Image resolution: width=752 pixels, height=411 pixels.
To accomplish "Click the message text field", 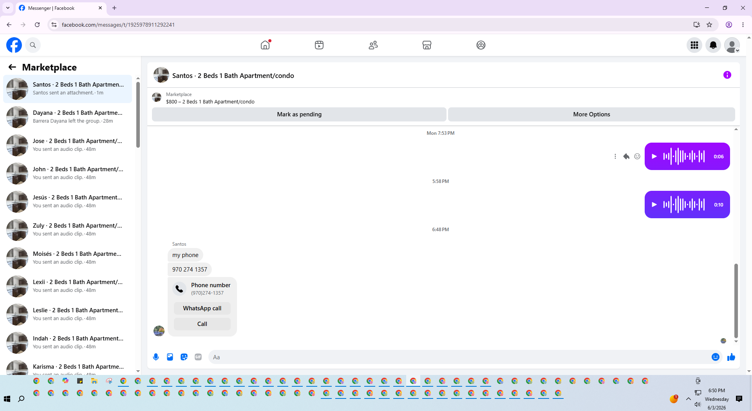I will click(460, 357).
